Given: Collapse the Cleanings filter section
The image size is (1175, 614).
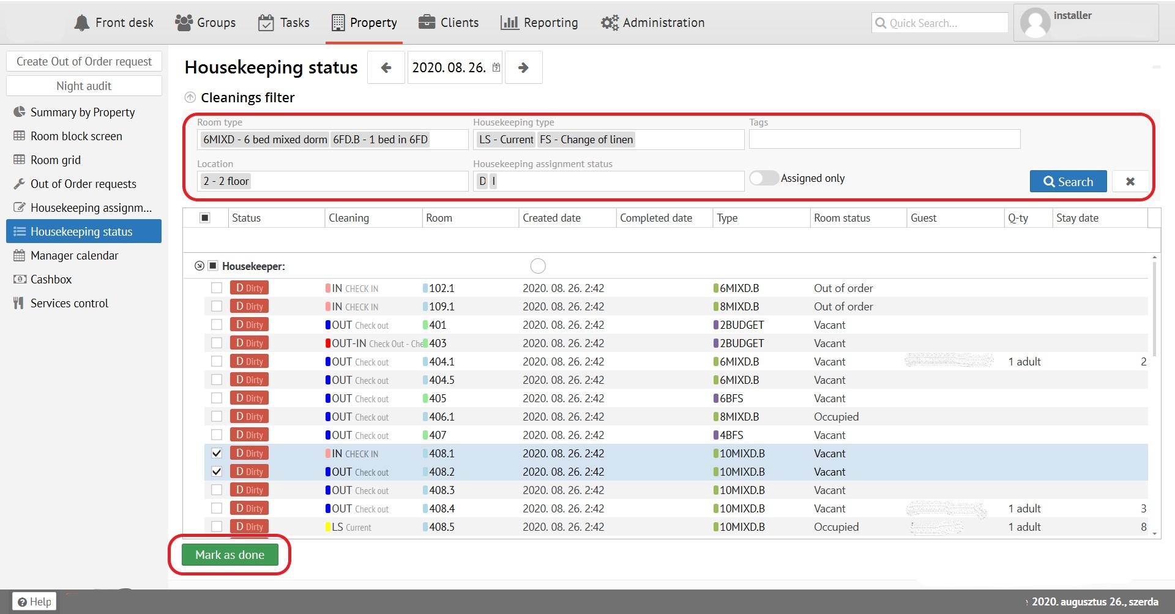Looking at the screenshot, I should coord(190,97).
